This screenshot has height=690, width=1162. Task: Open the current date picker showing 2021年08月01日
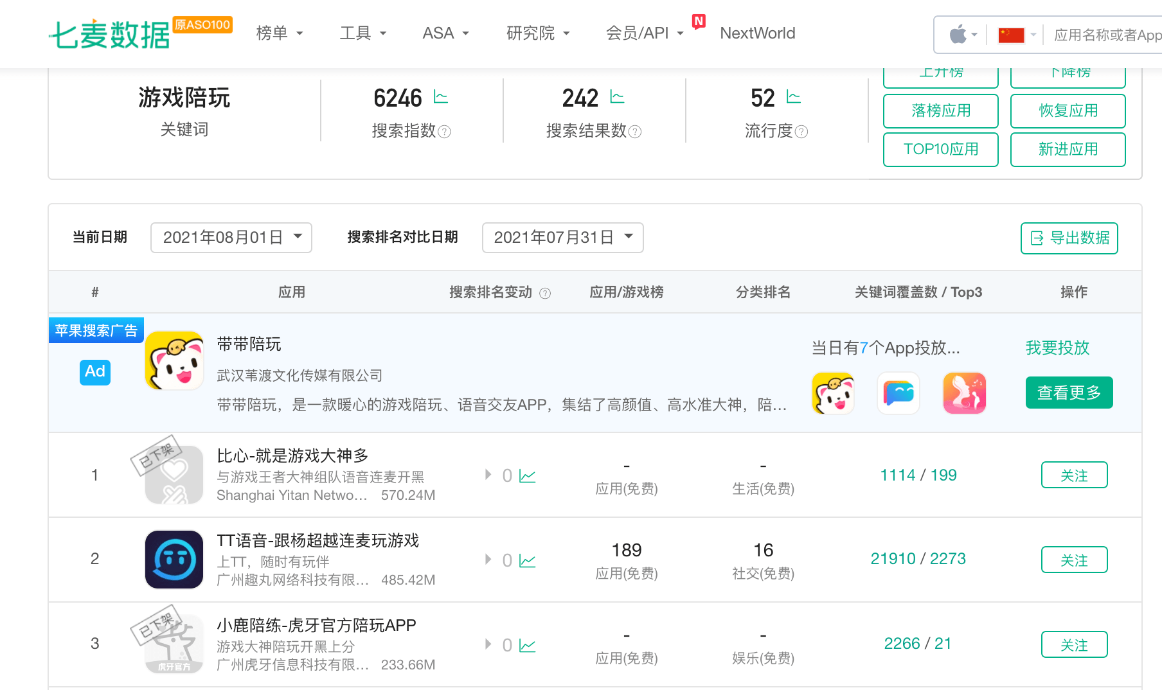pyautogui.click(x=231, y=237)
